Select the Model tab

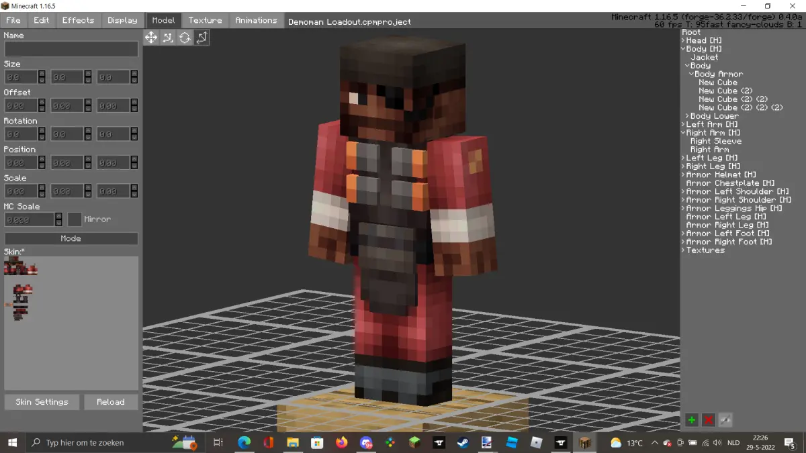(163, 20)
